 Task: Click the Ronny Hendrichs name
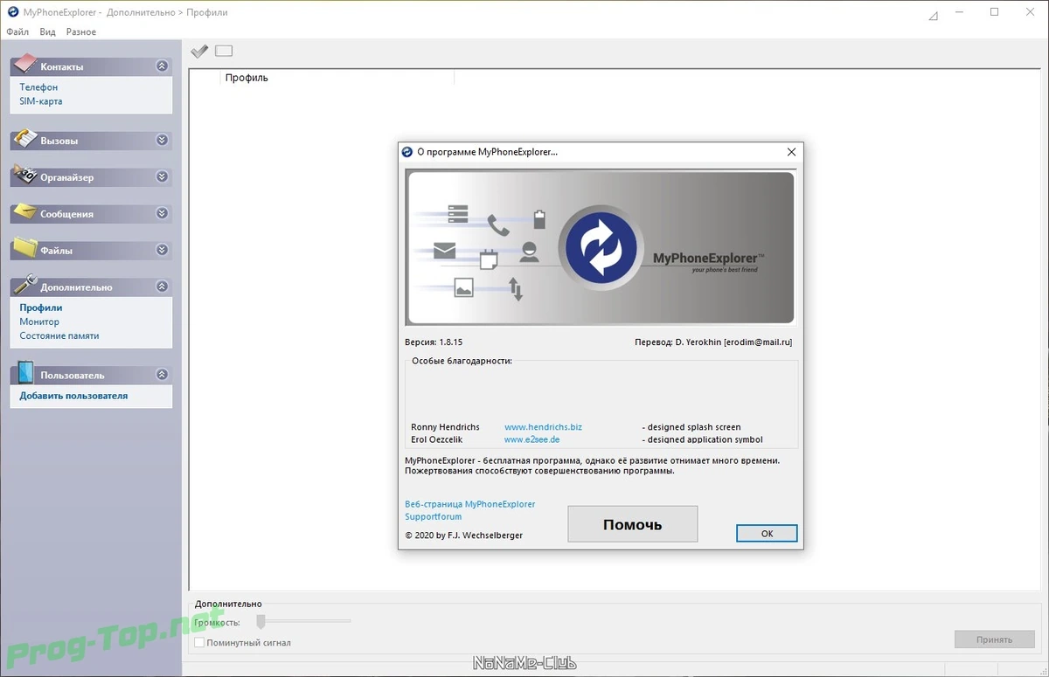pos(445,427)
